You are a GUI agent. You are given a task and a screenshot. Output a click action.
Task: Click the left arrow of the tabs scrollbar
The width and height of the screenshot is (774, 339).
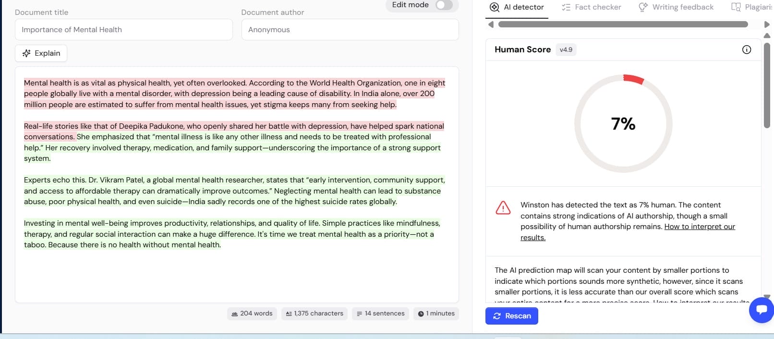[491, 24]
